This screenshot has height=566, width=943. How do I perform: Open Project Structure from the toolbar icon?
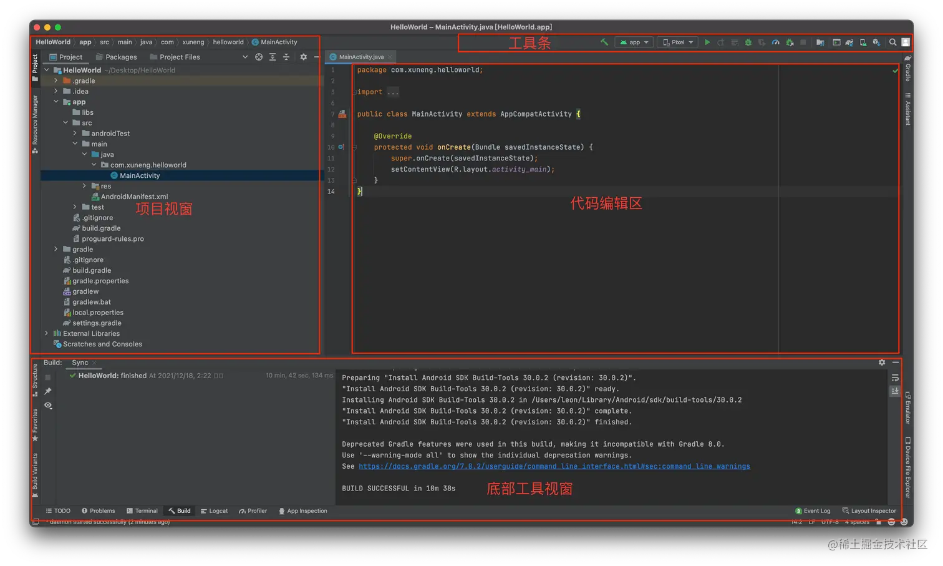(x=820, y=42)
